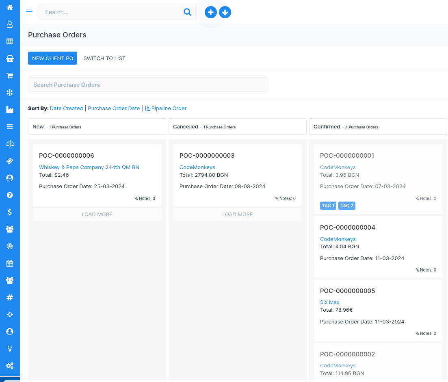This screenshot has width=448, height=382.
Task: Open the Whiskey & Papa Company link
Action: coord(89,167)
